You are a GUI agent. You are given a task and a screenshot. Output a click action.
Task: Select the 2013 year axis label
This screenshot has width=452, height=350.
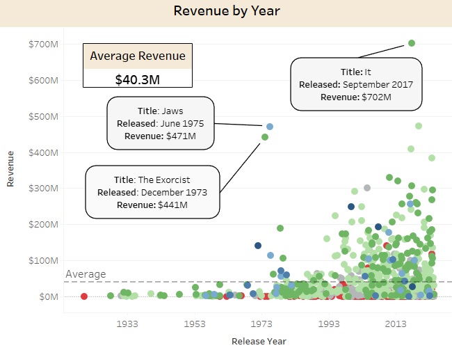pyautogui.click(x=396, y=324)
